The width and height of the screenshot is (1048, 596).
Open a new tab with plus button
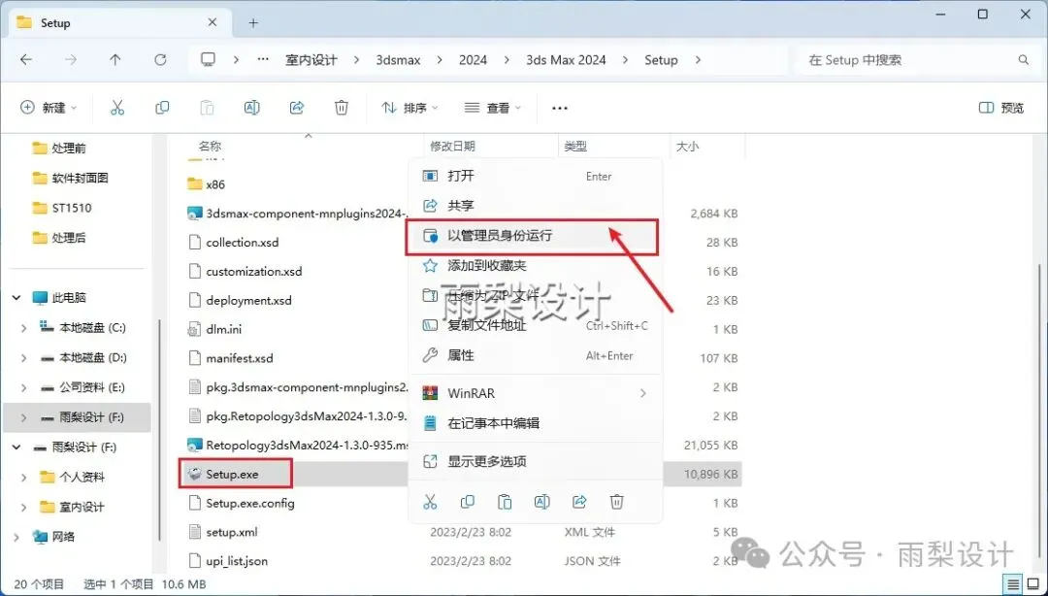pyautogui.click(x=253, y=22)
